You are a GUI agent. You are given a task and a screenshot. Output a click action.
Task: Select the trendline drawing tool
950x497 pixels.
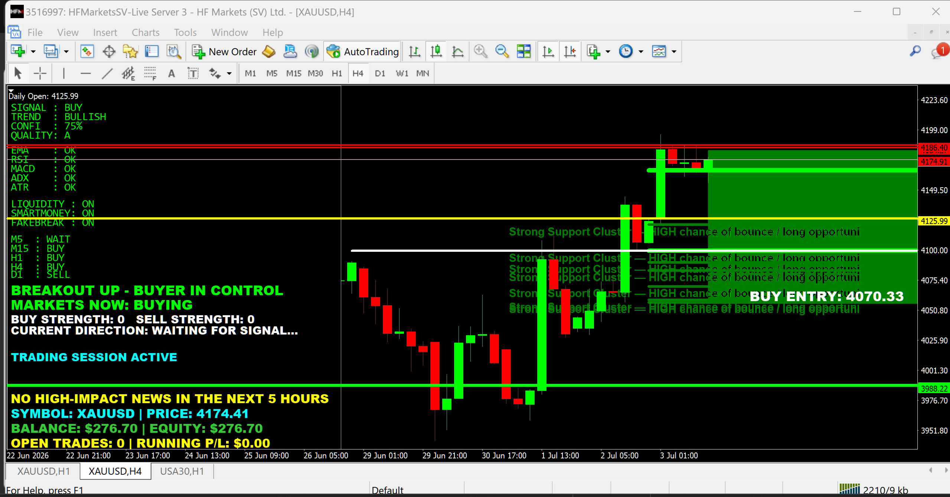(x=107, y=73)
